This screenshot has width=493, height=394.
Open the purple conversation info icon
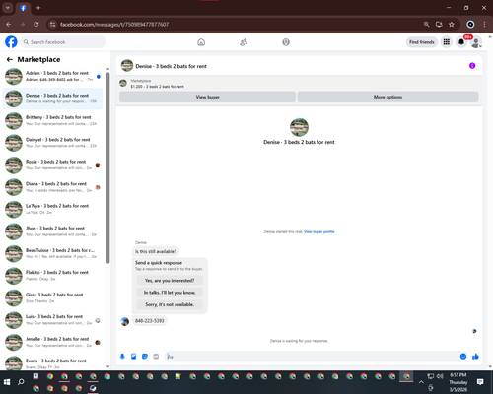click(x=472, y=66)
